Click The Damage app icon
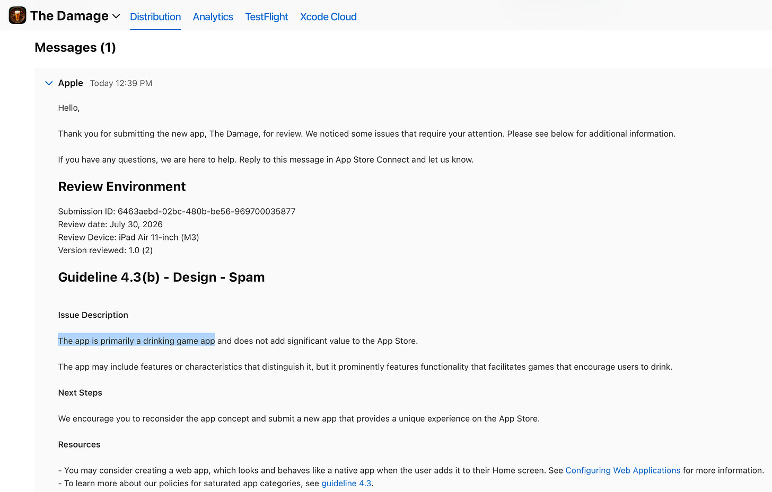Image resolution: width=772 pixels, height=492 pixels. tap(17, 15)
